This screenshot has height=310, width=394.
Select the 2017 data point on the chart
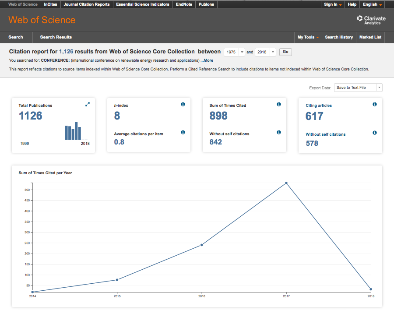pos(286,183)
